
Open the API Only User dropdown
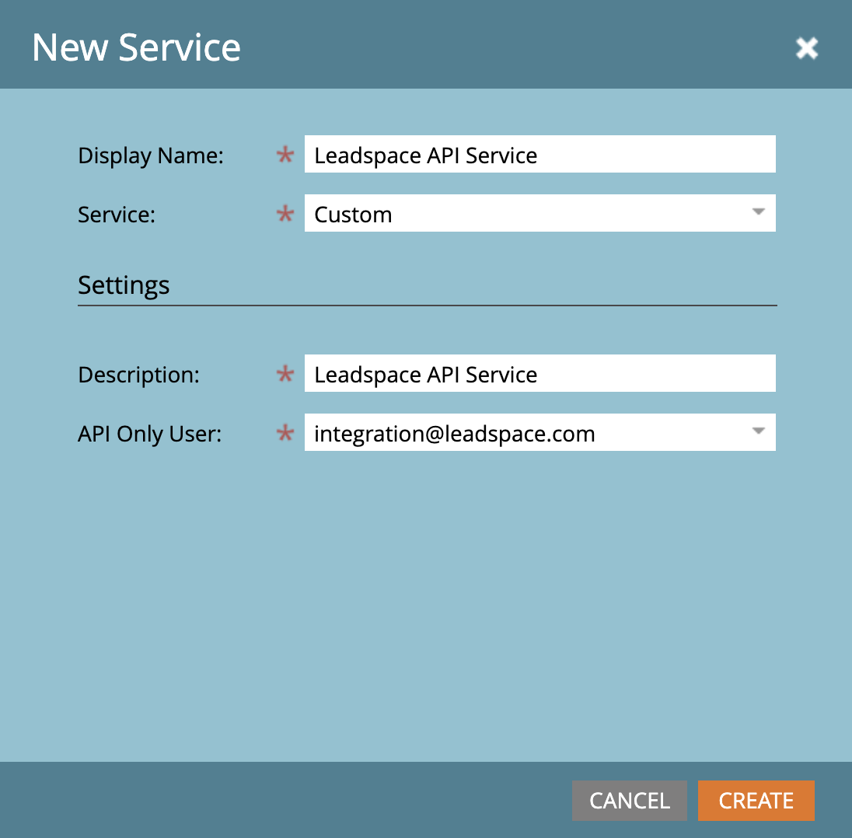point(539,432)
